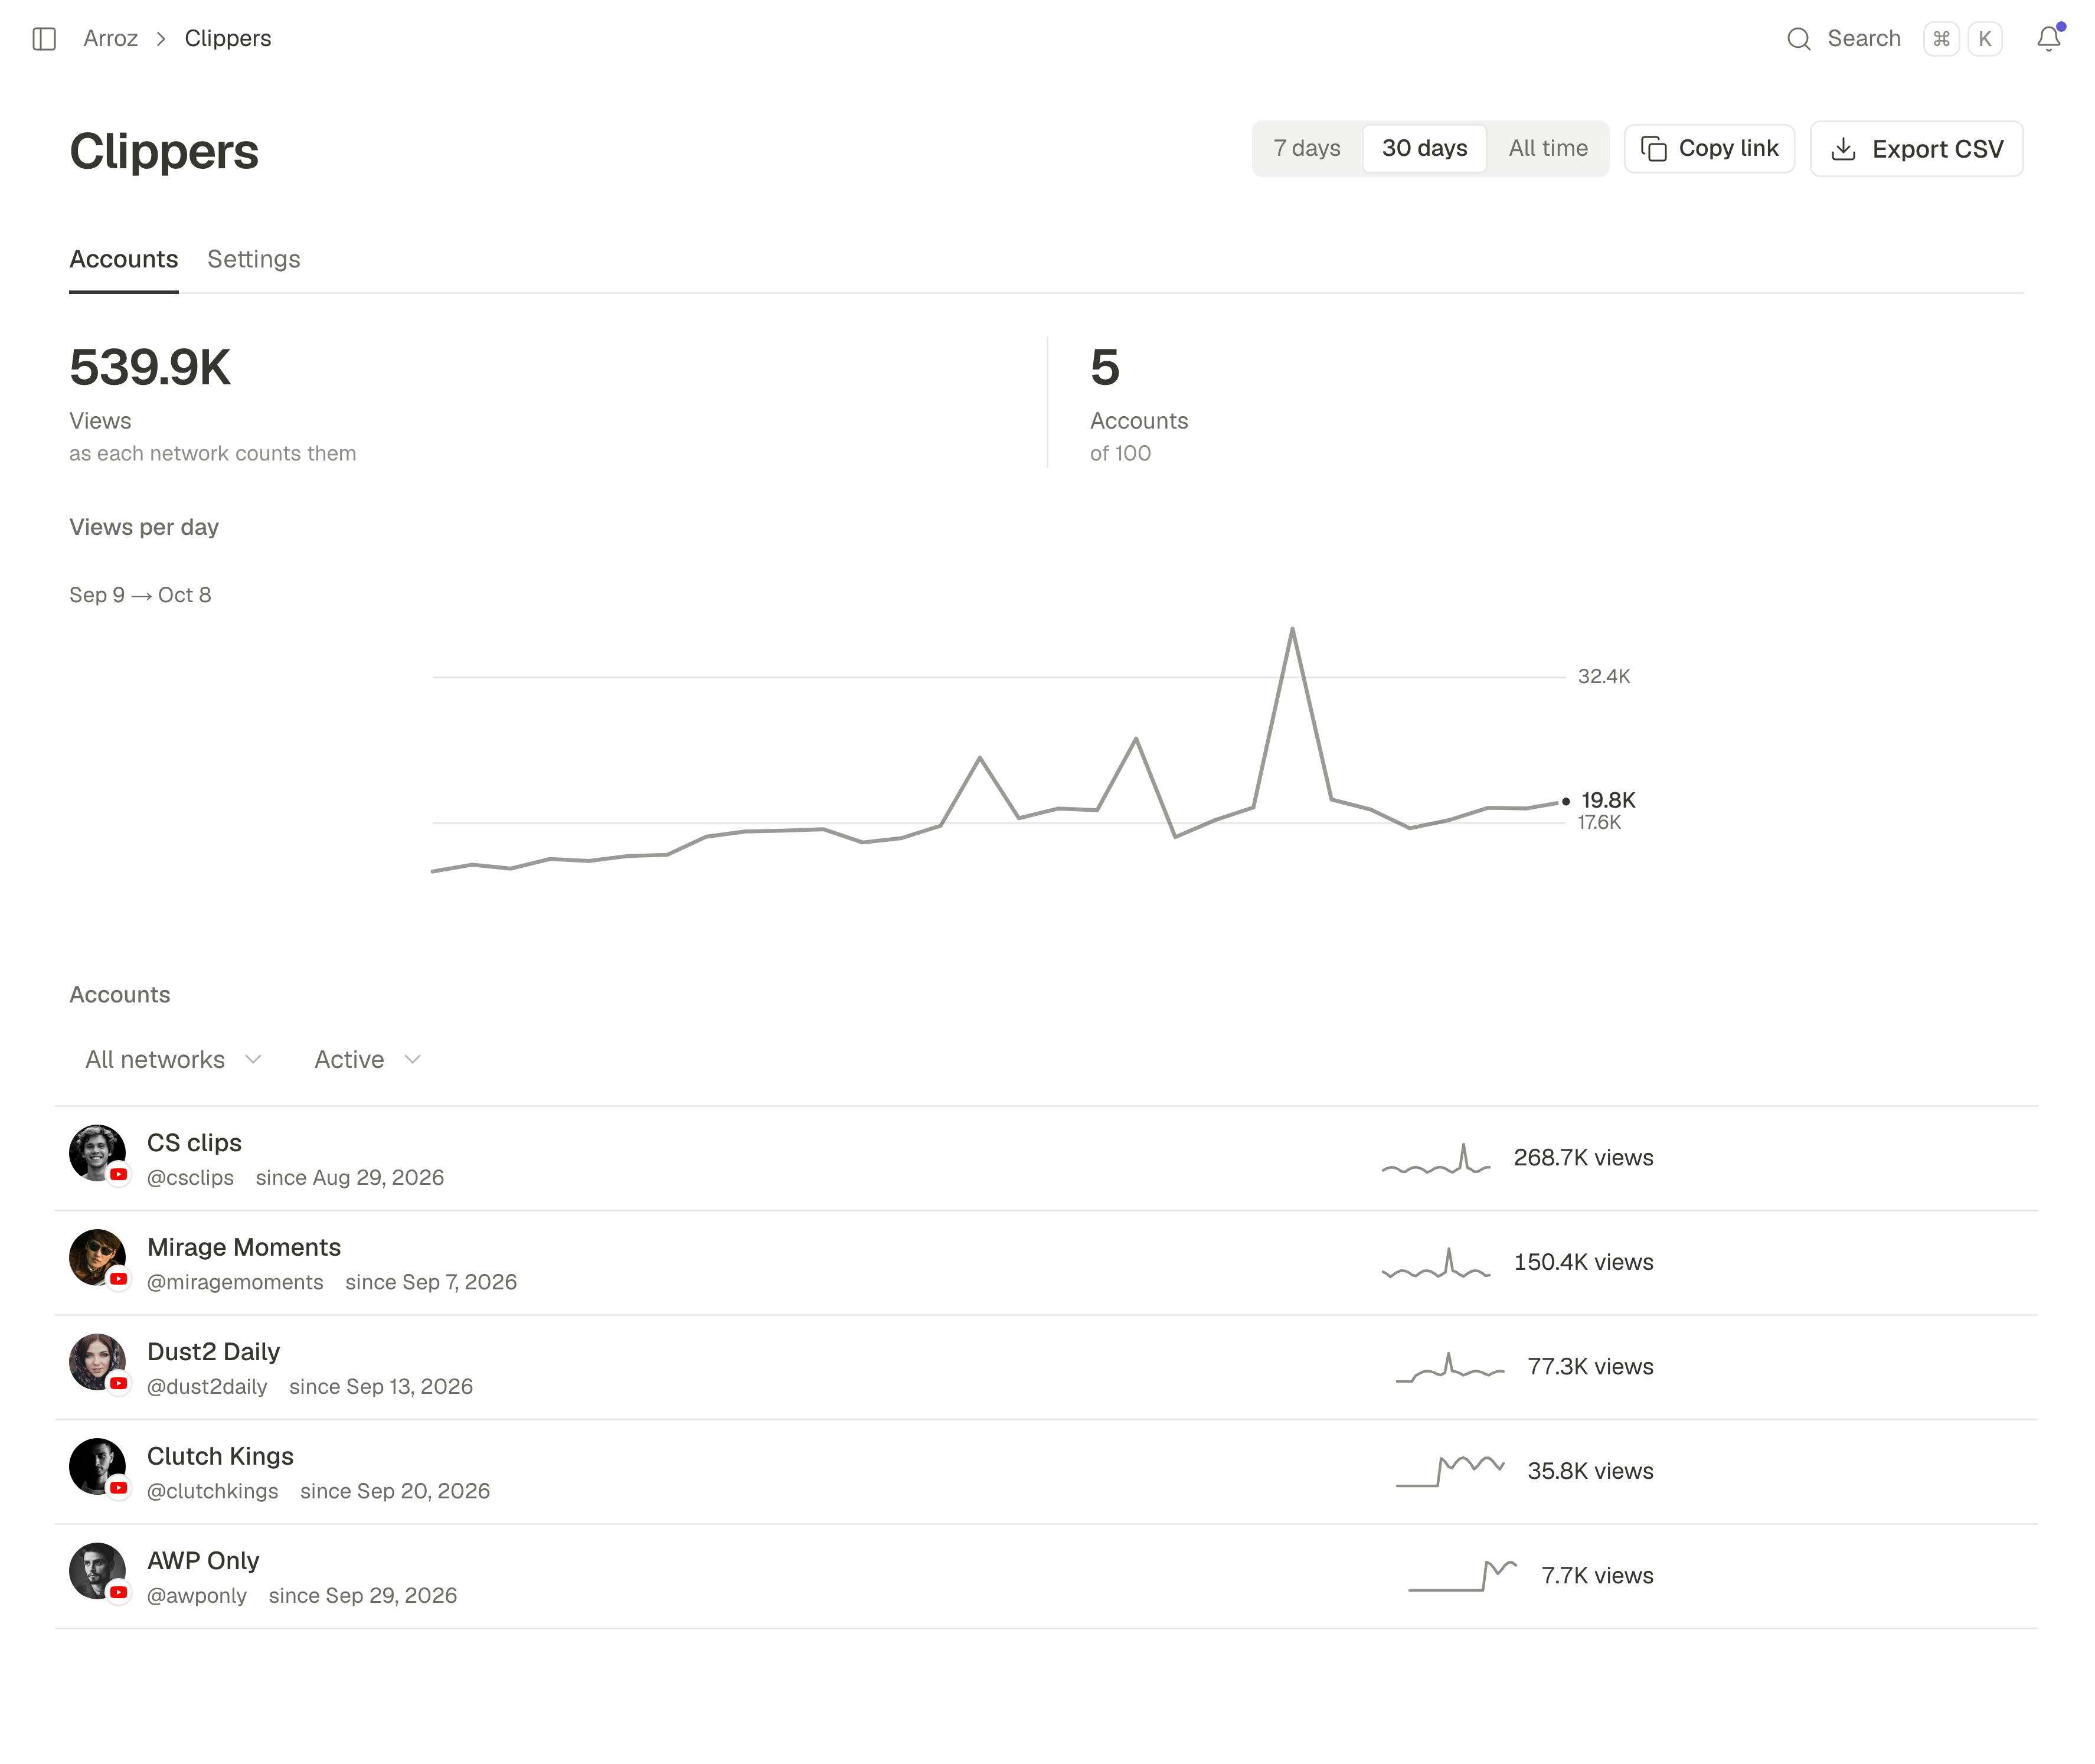Click the AWP Only sparkline chart
2095x1764 pixels.
[x=1462, y=1575]
